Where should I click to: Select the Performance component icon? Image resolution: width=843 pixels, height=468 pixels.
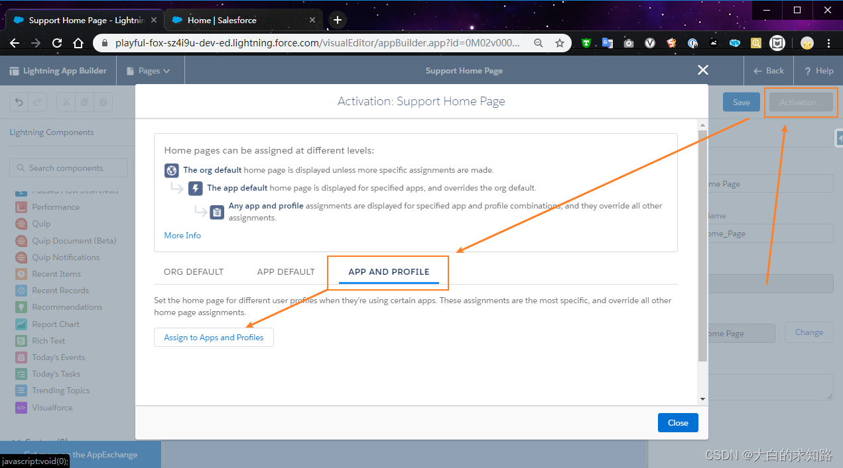pos(21,207)
